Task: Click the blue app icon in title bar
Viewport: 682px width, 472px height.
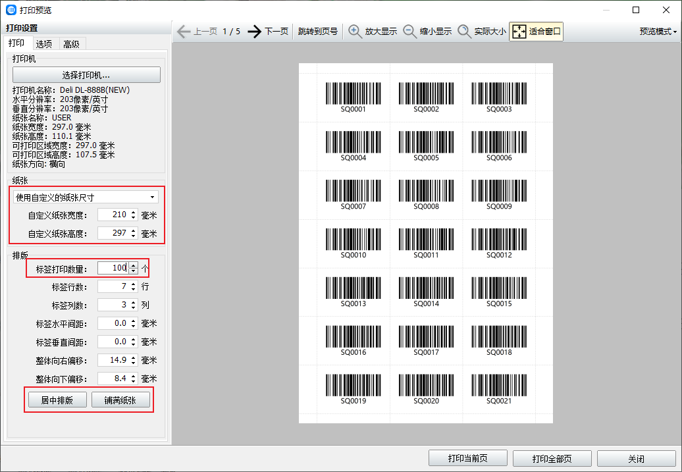Action: pos(11,10)
